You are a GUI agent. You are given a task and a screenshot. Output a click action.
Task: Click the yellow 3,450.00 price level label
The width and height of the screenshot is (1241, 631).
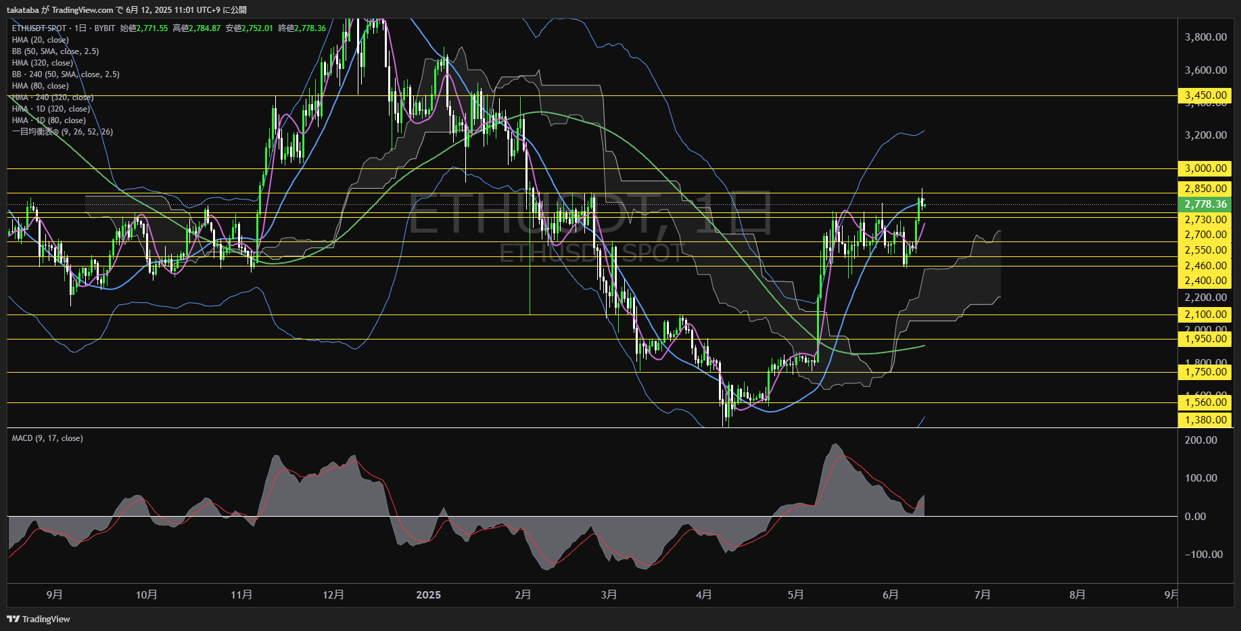point(1206,95)
